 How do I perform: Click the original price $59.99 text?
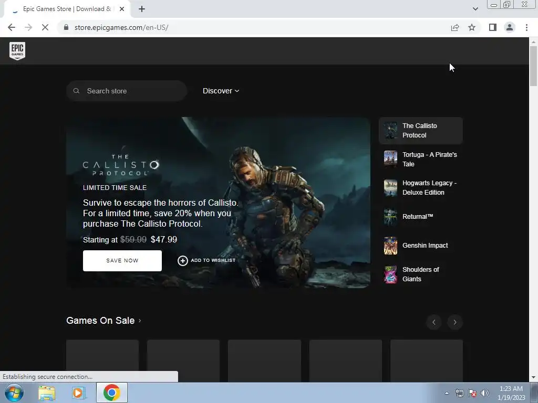(x=133, y=239)
